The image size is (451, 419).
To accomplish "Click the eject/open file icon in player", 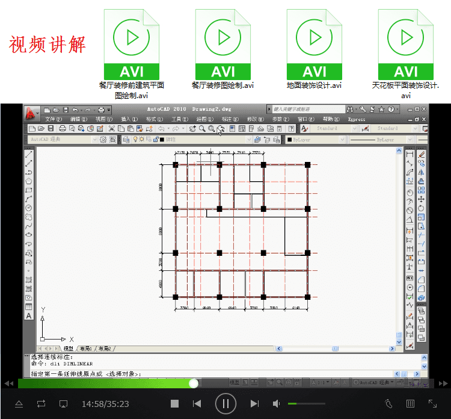I will tap(19, 404).
